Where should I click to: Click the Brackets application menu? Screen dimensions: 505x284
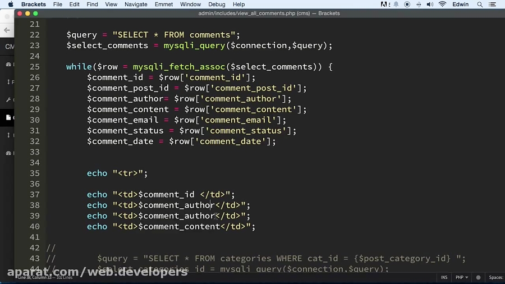pyautogui.click(x=34, y=4)
